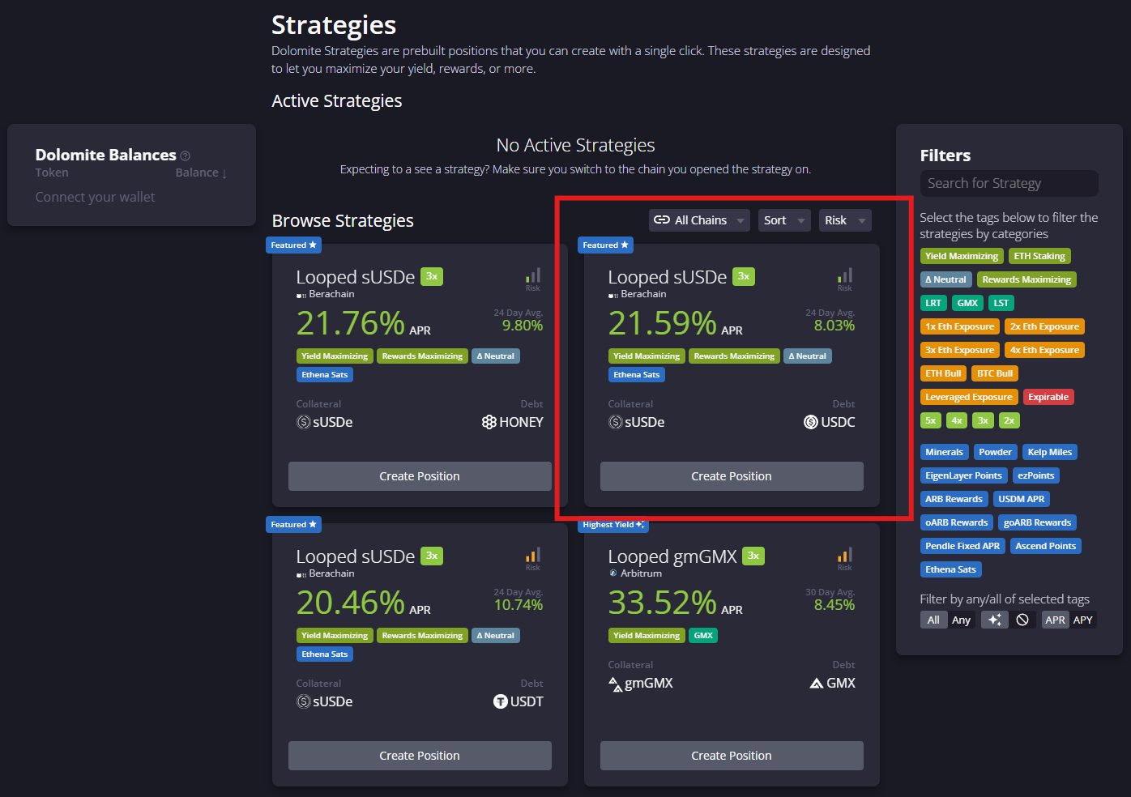Toggle the Pendle Fixed APR filter tag
1131x797 pixels.
962,546
